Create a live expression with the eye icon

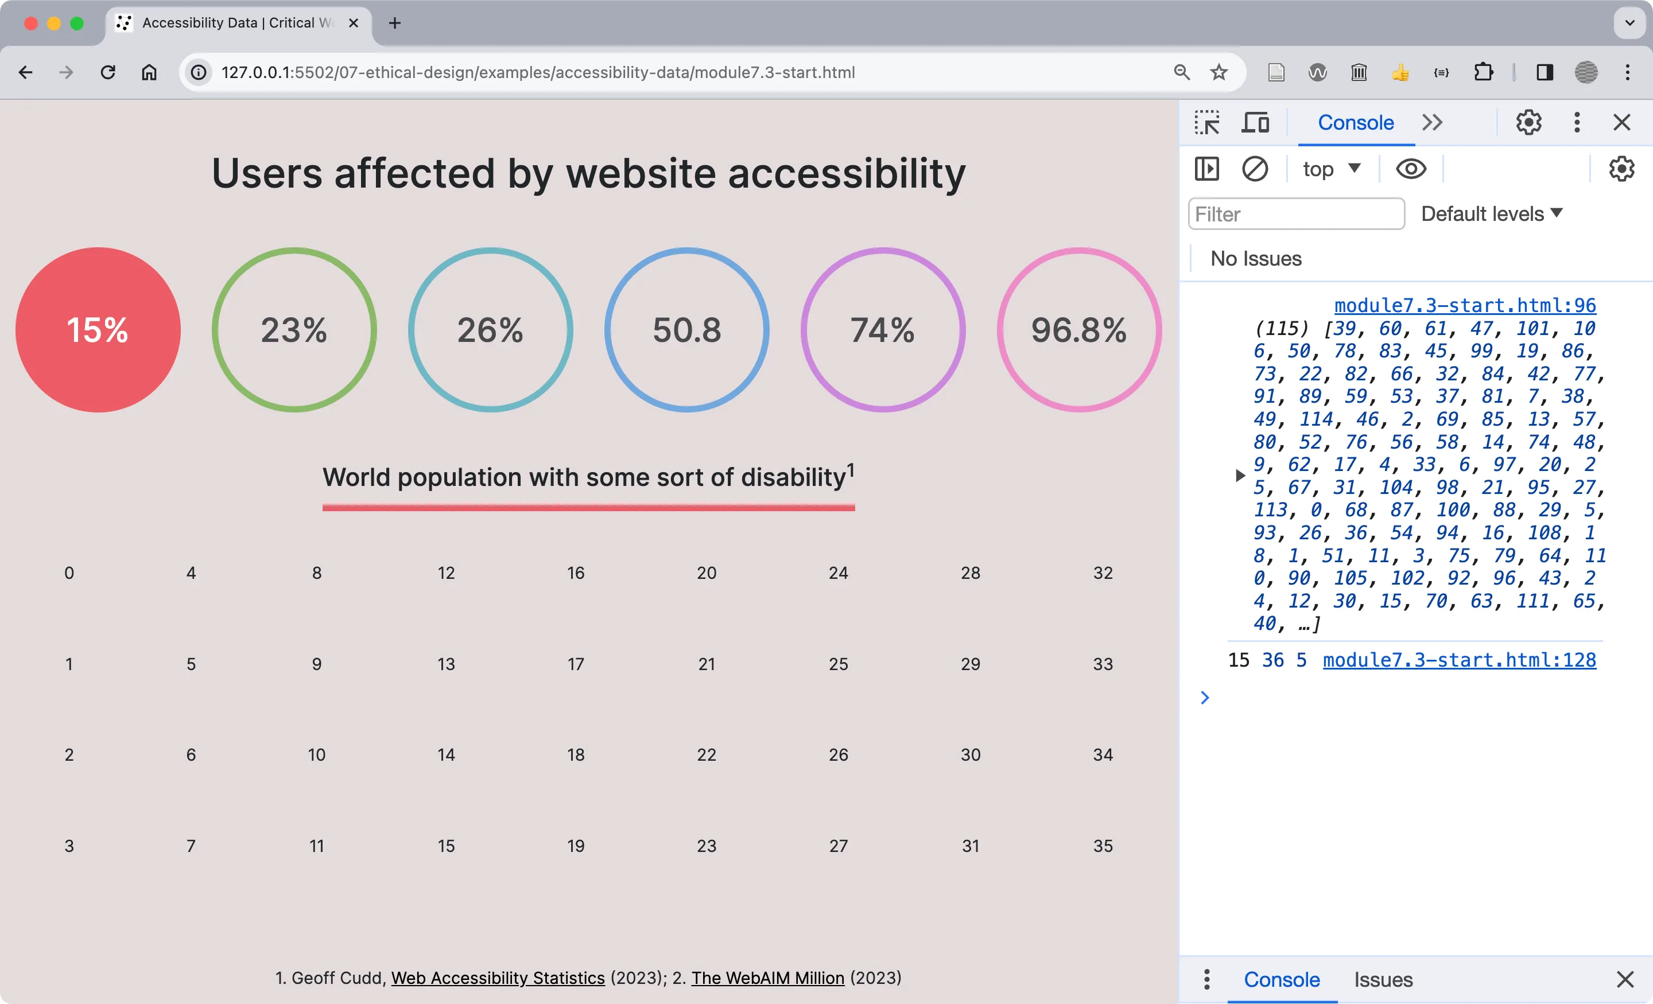click(x=1411, y=169)
